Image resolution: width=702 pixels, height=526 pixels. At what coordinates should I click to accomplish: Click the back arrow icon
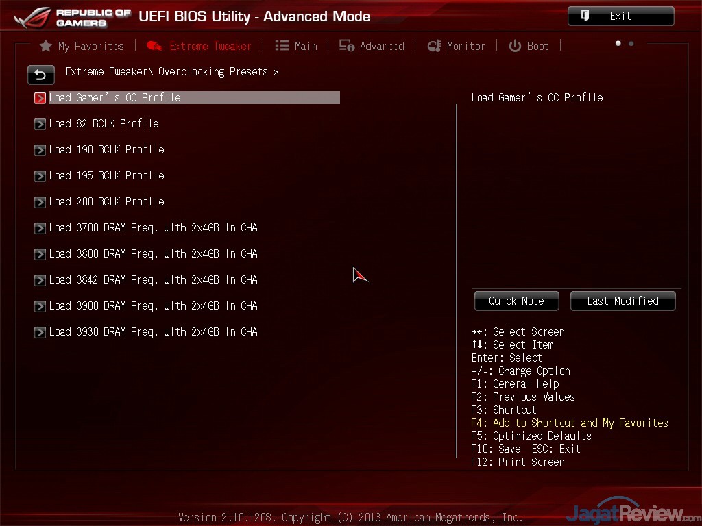point(40,75)
